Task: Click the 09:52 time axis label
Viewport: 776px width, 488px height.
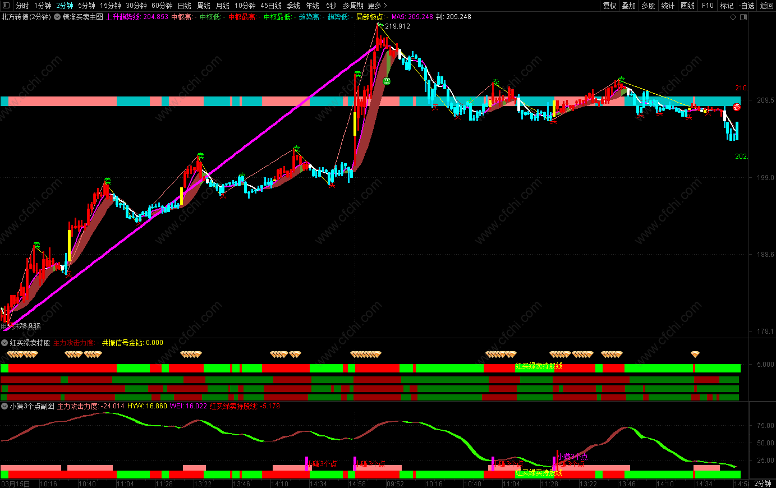Action: click(x=395, y=484)
